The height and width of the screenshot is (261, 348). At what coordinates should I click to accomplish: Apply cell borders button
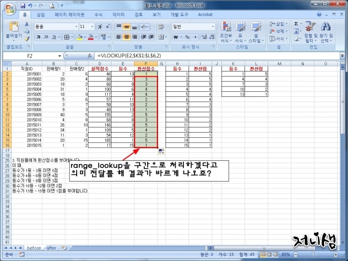coord(67,37)
